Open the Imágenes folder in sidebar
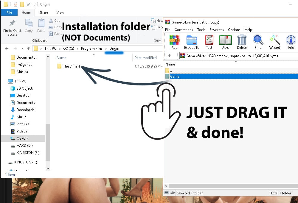 click(x=21, y=65)
